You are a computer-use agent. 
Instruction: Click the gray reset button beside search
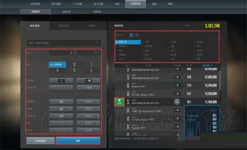[40, 141]
